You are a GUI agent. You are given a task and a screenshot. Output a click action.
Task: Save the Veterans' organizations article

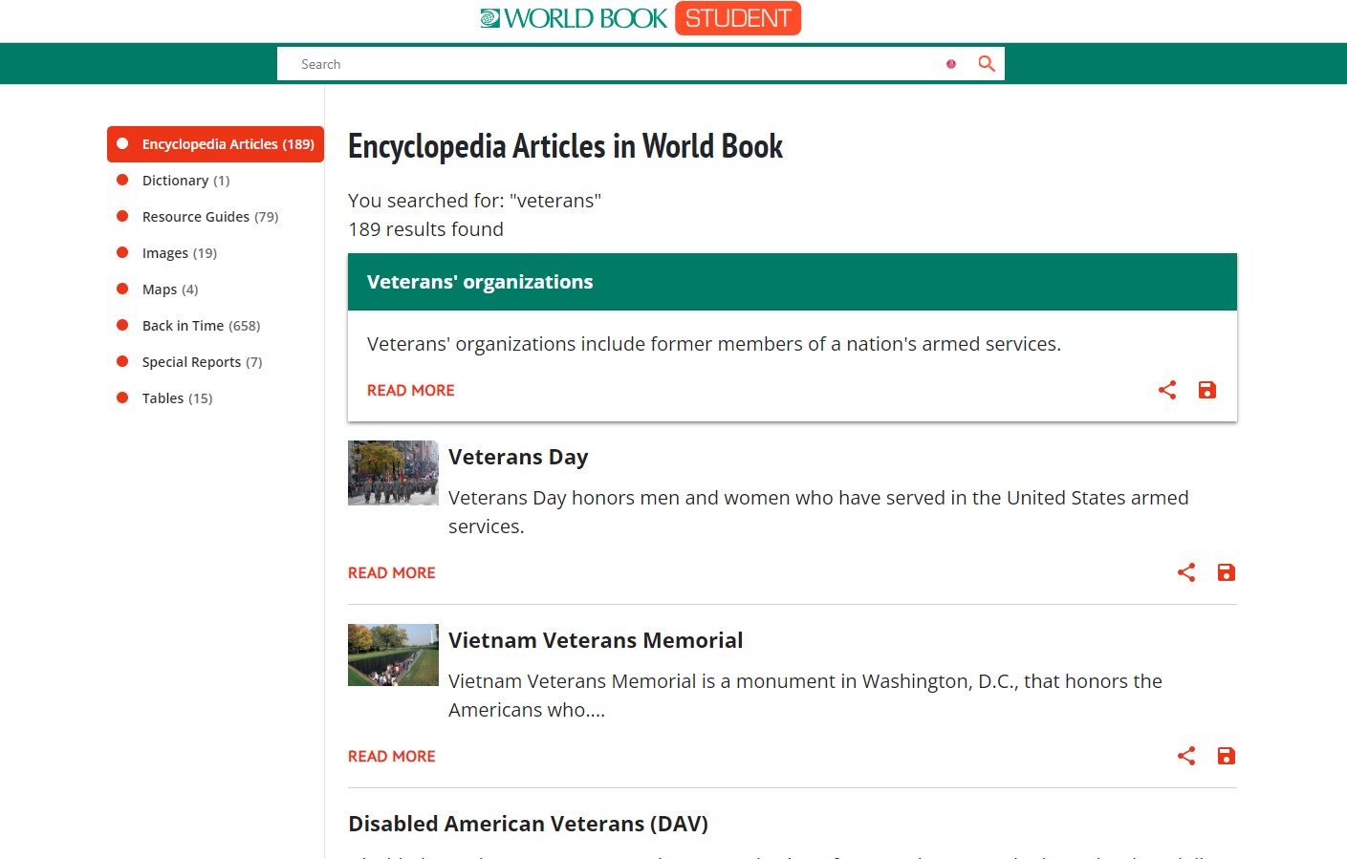(1207, 390)
